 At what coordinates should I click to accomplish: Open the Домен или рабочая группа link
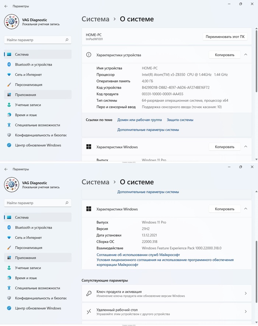(139, 120)
